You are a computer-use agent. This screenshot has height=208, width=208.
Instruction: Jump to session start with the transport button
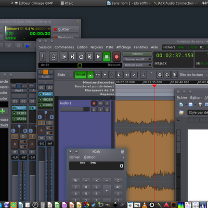pyautogui.click(x=64, y=57)
